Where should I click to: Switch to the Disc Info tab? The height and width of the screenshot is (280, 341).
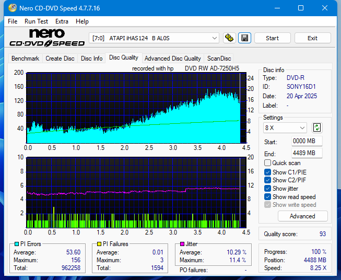coord(91,59)
